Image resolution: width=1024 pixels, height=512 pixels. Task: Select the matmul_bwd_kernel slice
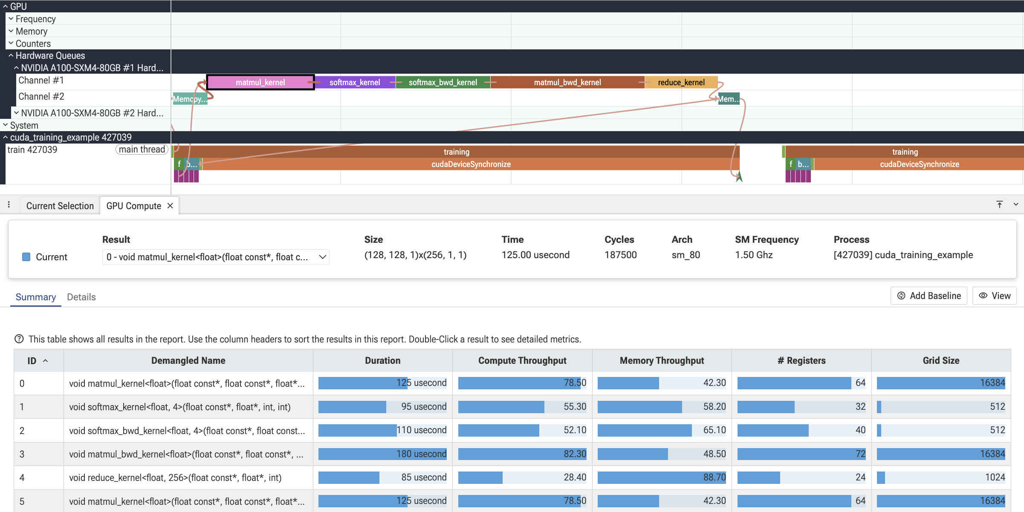567,82
